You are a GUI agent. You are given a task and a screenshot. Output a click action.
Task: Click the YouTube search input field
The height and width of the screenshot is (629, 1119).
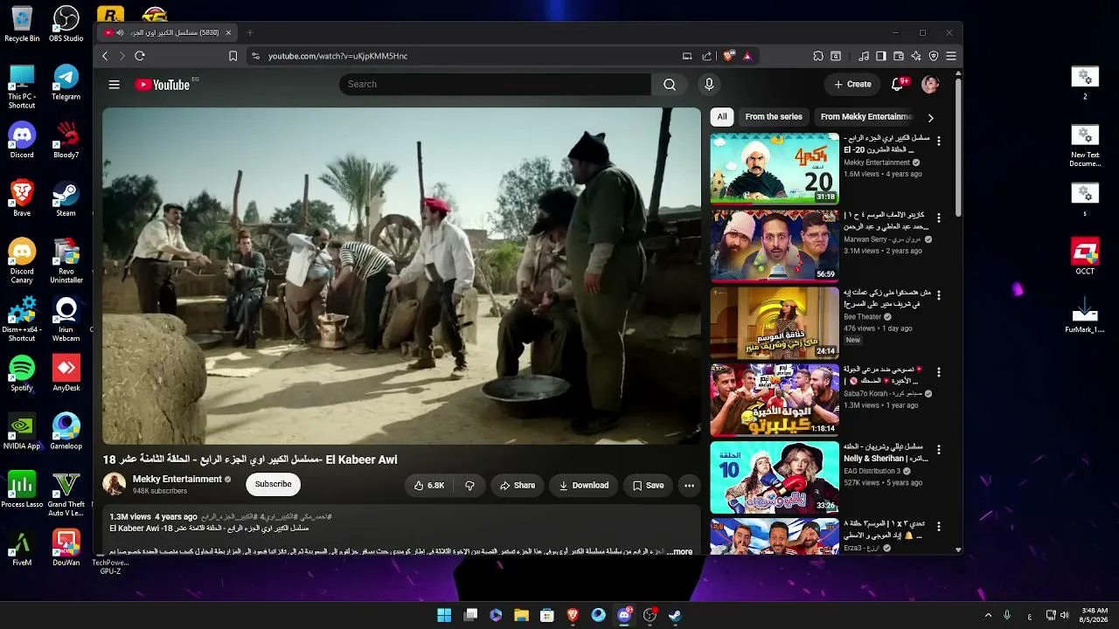[495, 85]
